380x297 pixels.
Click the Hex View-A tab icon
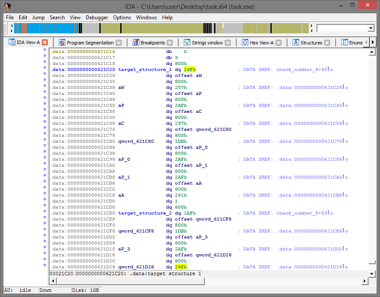click(245, 43)
